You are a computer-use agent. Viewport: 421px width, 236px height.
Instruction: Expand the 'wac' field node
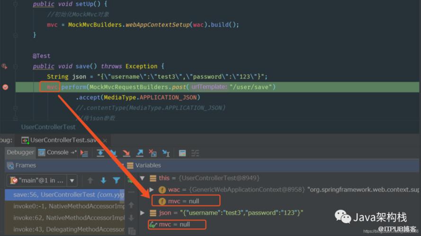click(152, 190)
